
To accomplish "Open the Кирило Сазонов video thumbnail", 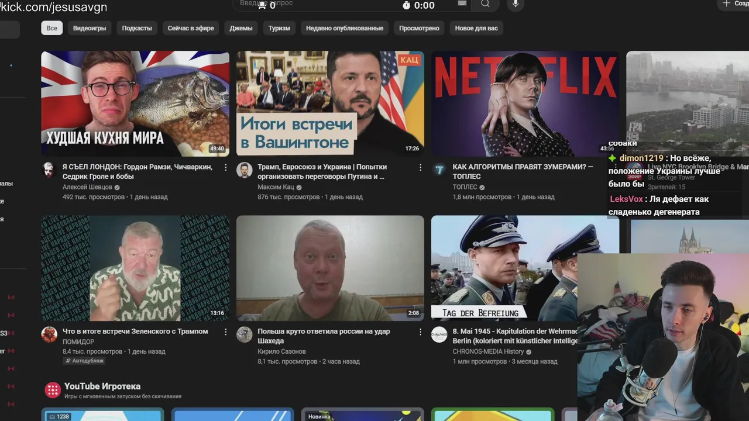I will (x=330, y=268).
